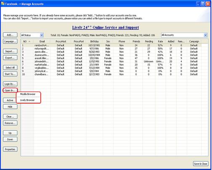
Task: Choose Mozilla Browser from popup menu
Action: point(28,94)
